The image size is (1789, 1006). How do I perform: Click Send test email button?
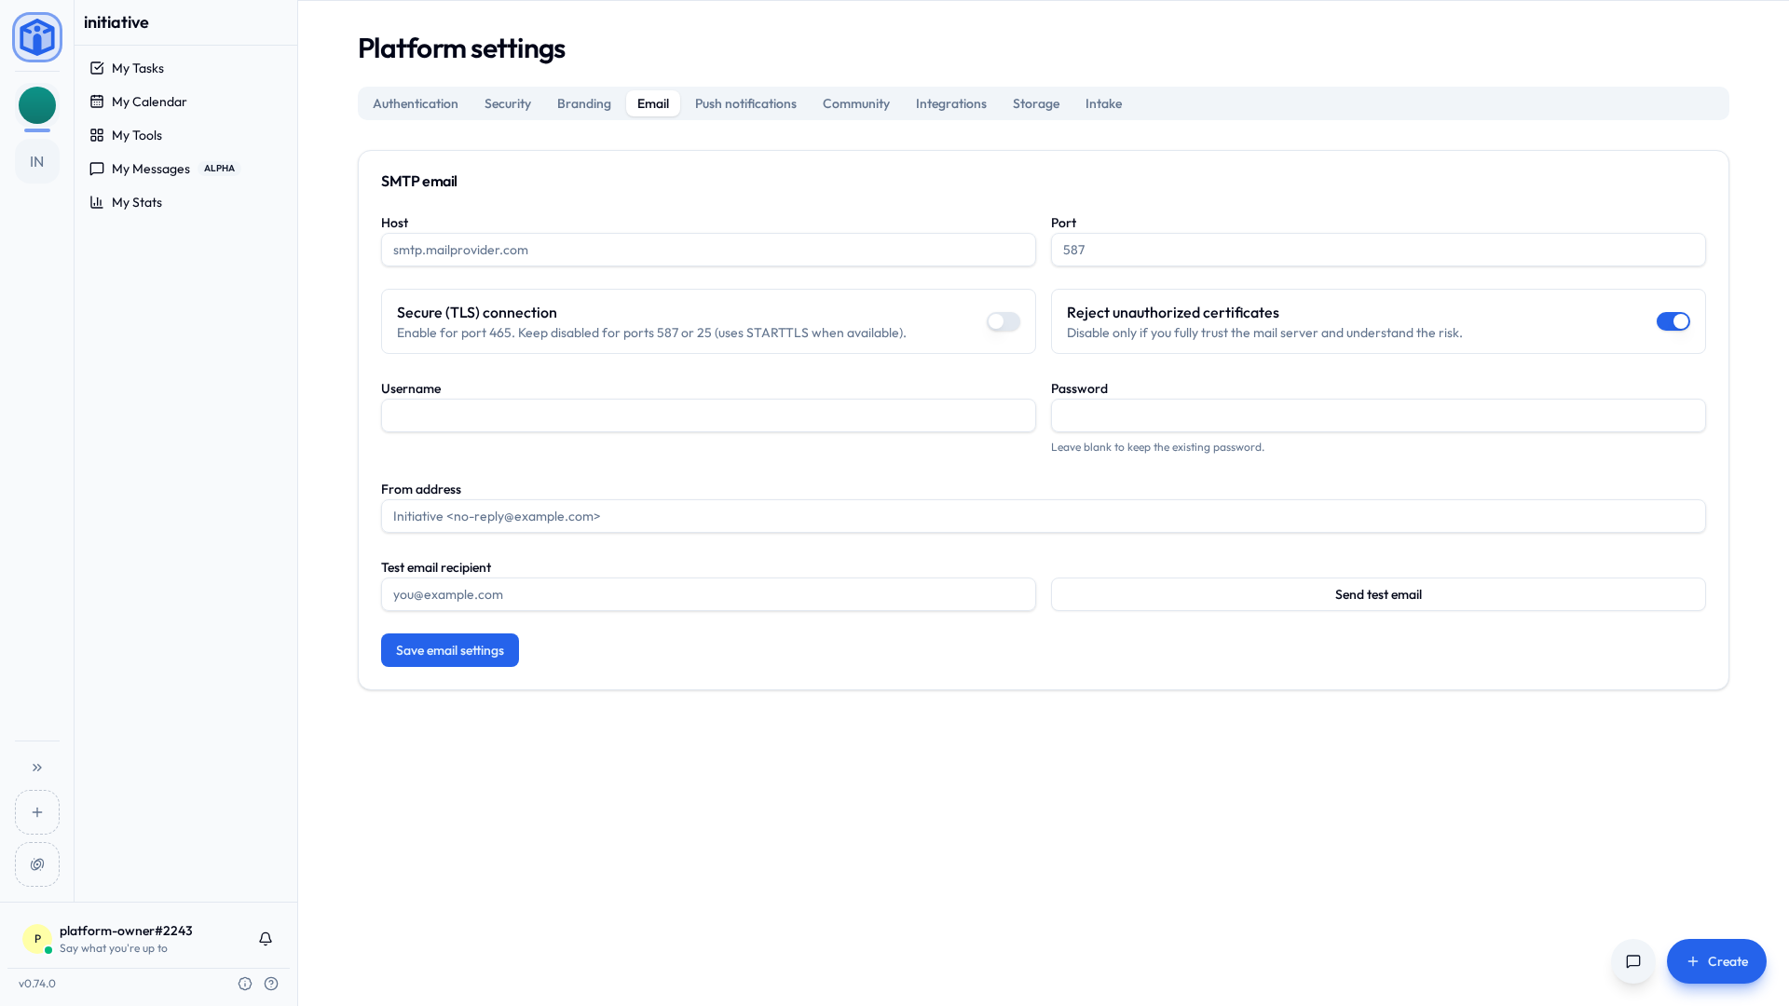pos(1378,594)
